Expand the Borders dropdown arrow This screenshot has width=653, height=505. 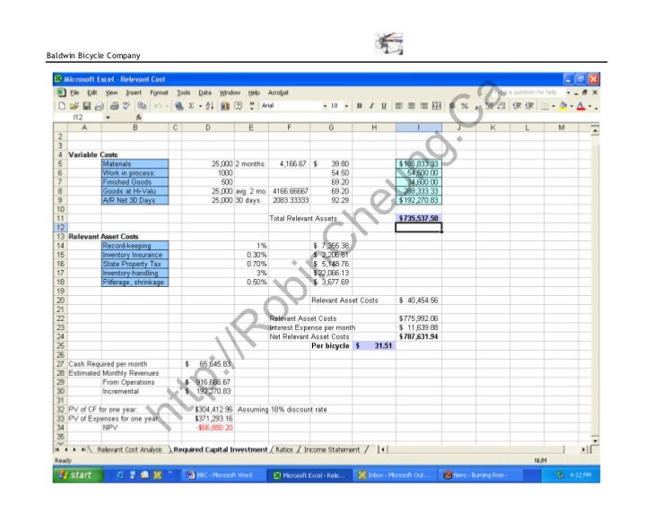(x=553, y=106)
